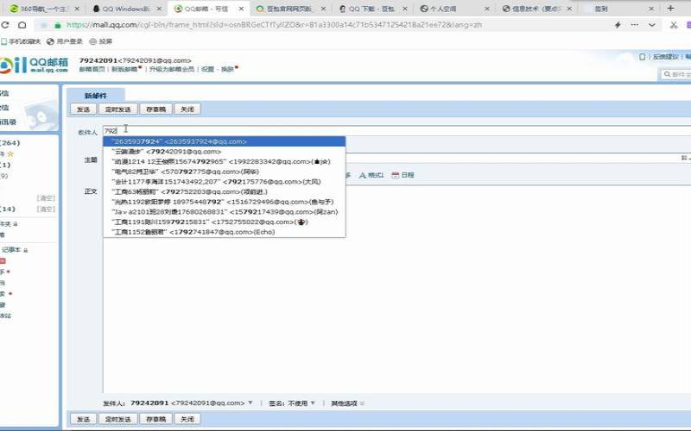This screenshot has height=431, width=691.
Task: Select suggestion 1992283342@qq.com
Action: [225, 162]
